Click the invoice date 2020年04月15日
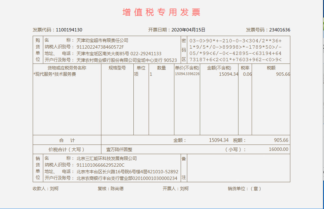 tap(188, 30)
